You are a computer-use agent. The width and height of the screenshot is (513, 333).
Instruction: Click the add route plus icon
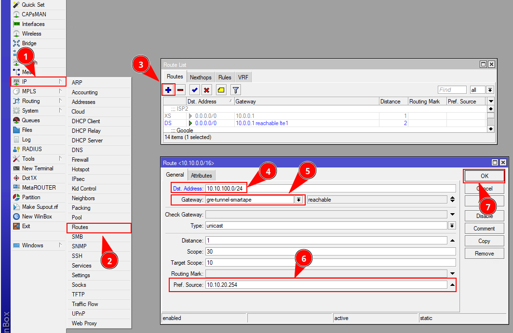coord(168,90)
